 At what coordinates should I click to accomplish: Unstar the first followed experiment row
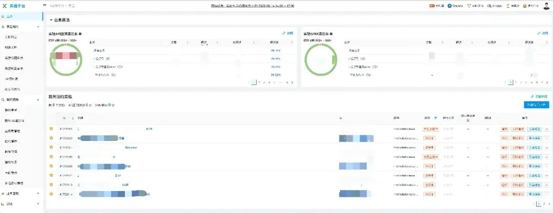51,129
